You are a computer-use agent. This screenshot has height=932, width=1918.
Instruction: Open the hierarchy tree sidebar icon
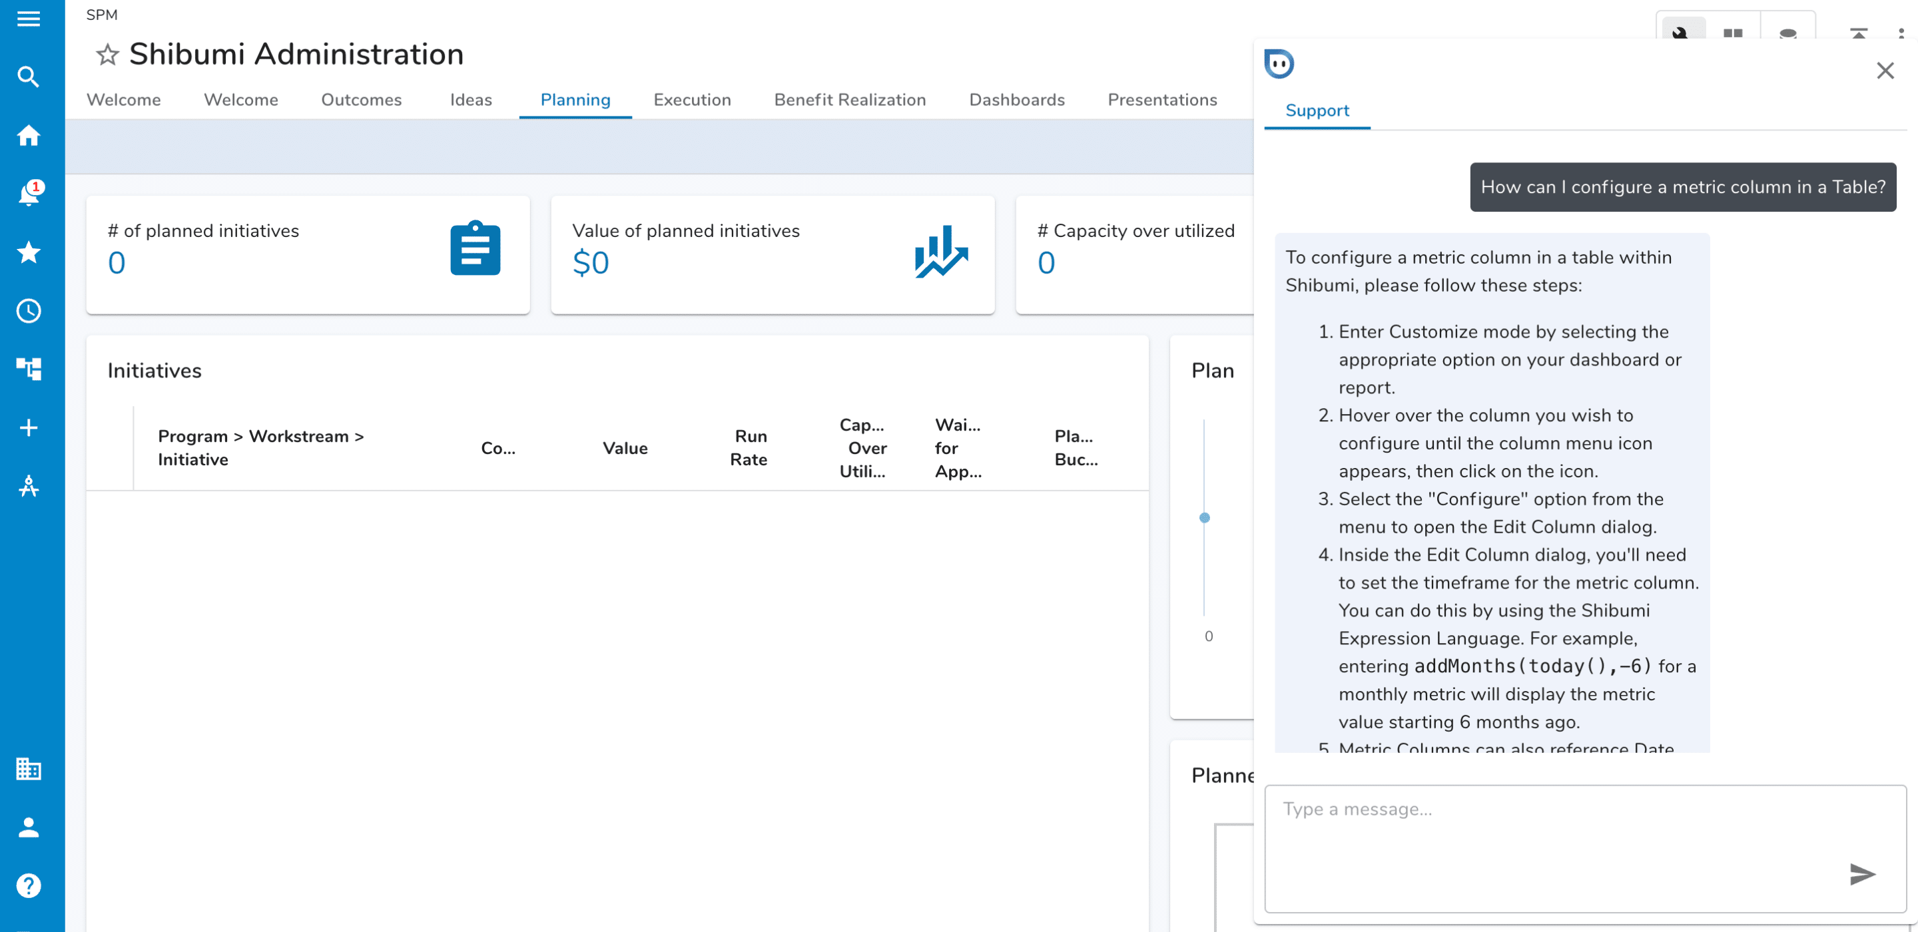28,369
